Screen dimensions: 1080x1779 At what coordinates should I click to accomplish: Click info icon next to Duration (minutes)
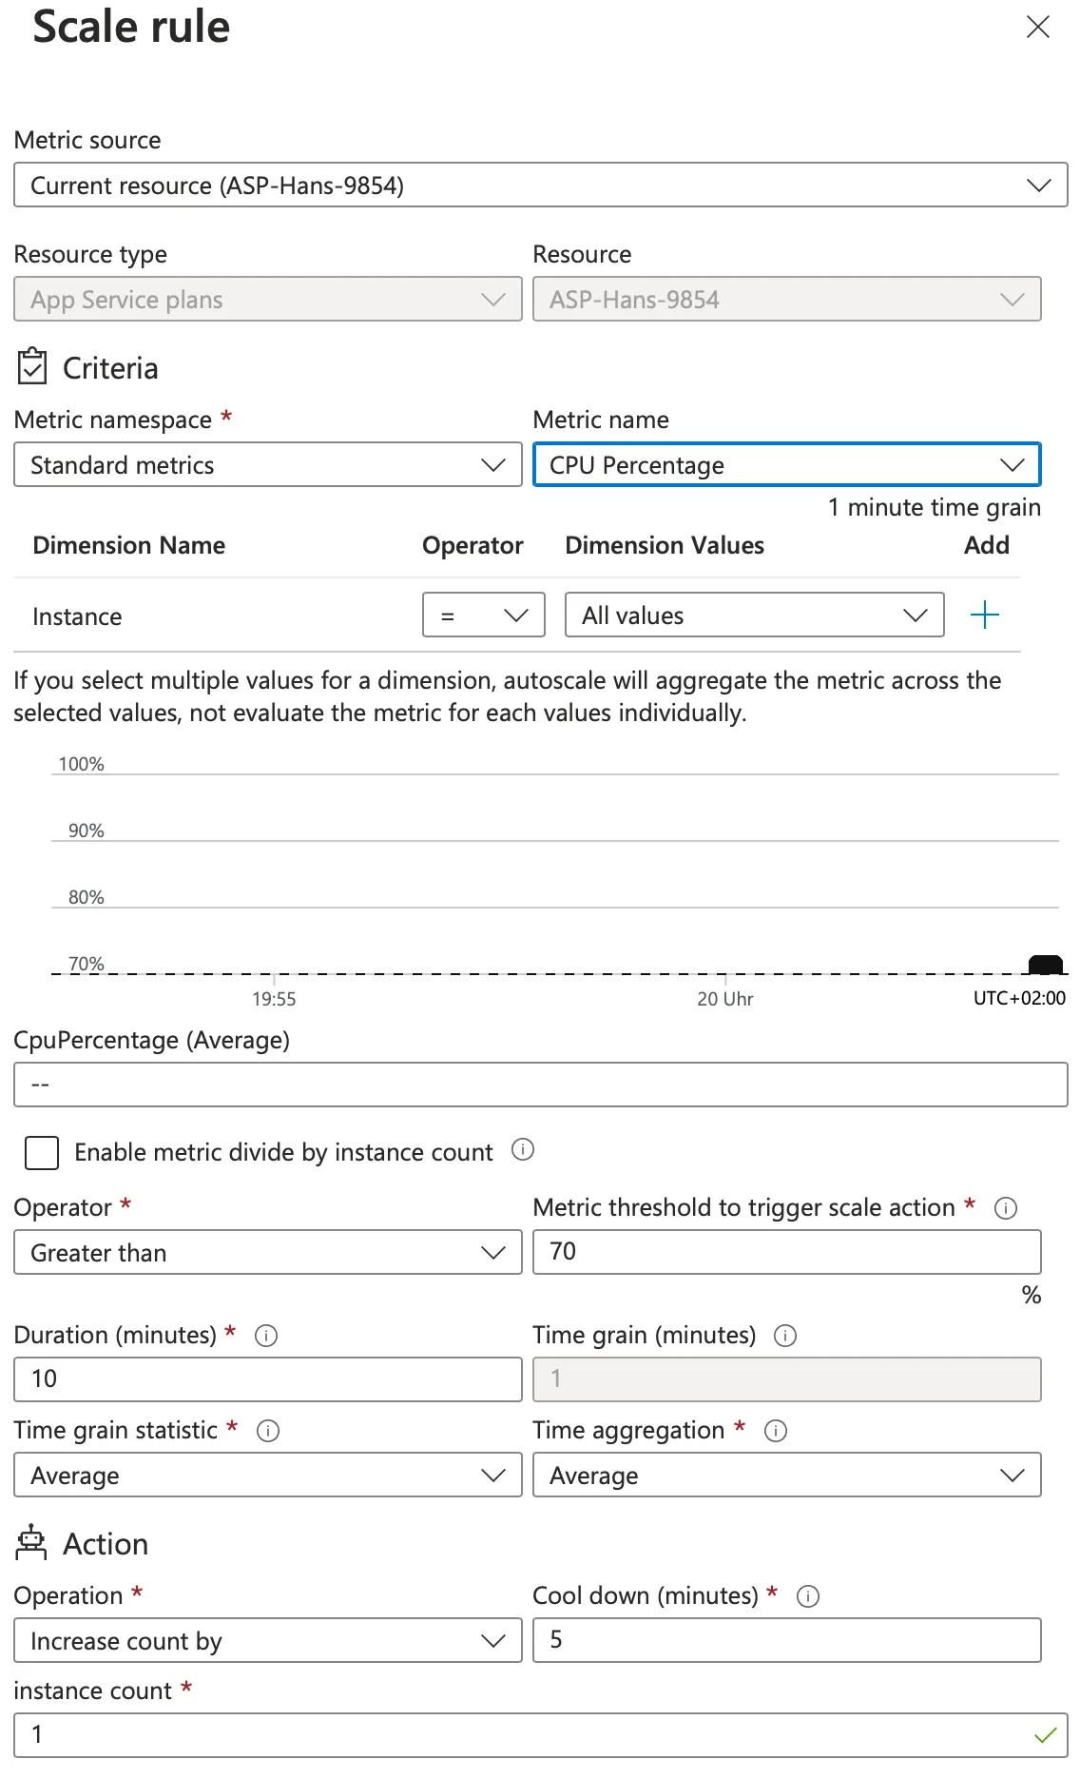(x=266, y=1336)
